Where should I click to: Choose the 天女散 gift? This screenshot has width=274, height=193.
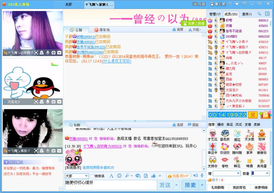[249, 135]
